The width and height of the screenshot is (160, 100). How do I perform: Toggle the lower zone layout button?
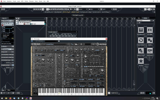[147, 9]
